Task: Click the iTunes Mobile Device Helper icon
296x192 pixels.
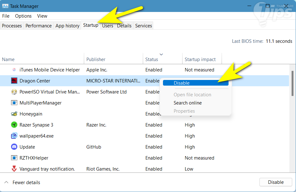Action: 14,70
